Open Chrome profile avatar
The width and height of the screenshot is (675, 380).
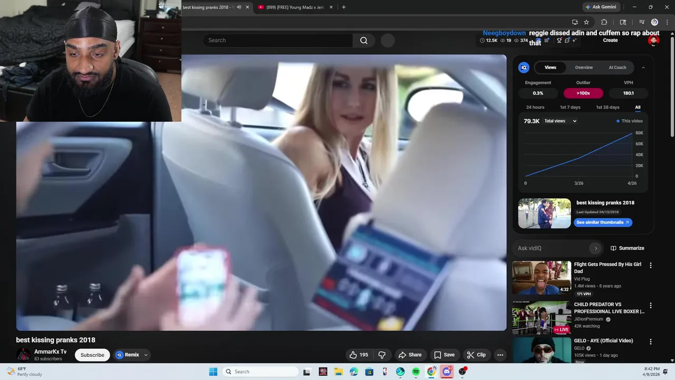click(x=654, y=22)
